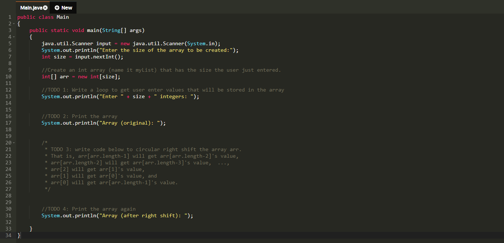Click the comment end "*/" on line 27
Viewport: 504px width, 243px height.
point(47,189)
